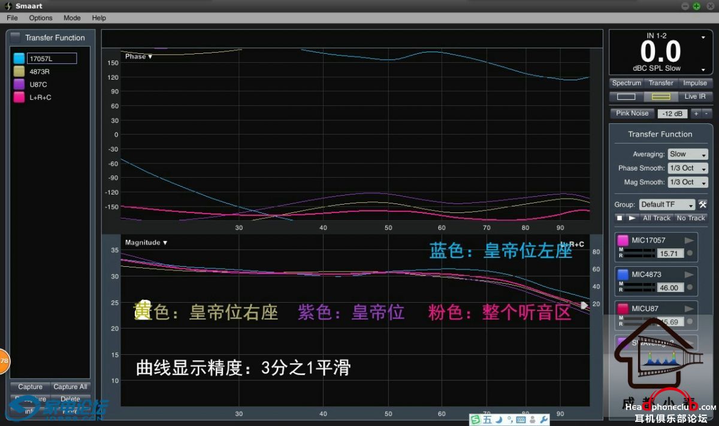Click the MIC4873 delay value 46.00
This screenshot has height=426, width=719.
click(x=670, y=288)
